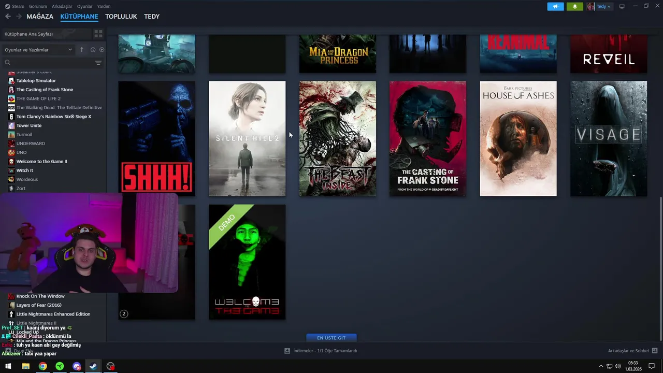This screenshot has height=373, width=663.
Task: Click the Tom Clancy's Rainbow Six Siege X icon
Action: pyautogui.click(x=11, y=117)
